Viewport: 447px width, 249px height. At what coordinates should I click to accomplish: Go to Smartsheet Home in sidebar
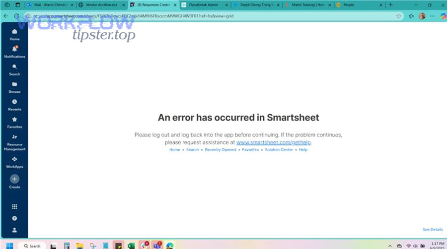point(14,34)
